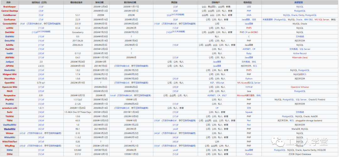Click the Squeak language link in Swiki row
339x157 pixels.
click(x=249, y=112)
